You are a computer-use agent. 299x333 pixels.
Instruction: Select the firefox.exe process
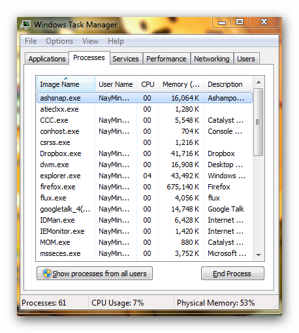tap(144, 187)
